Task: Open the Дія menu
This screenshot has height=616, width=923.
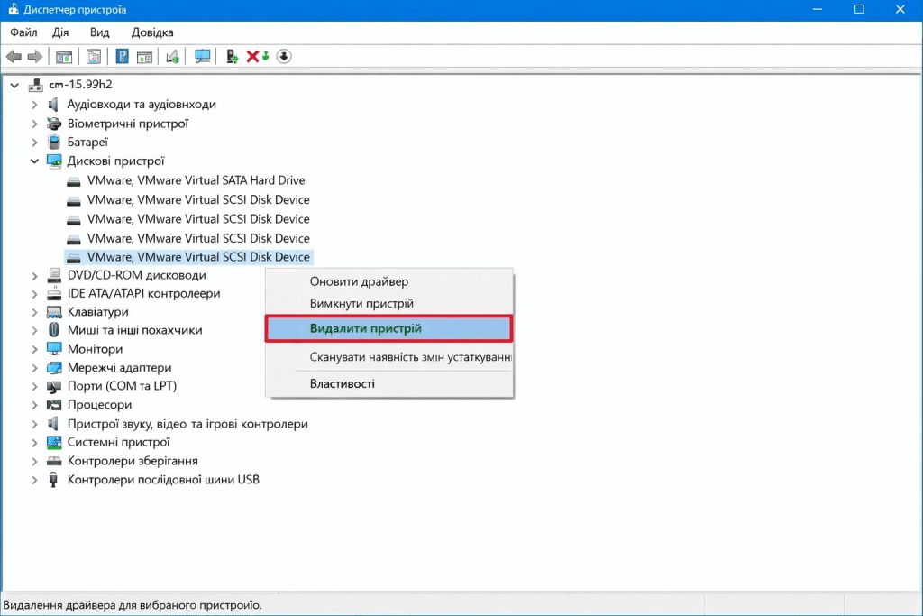Action: point(60,32)
